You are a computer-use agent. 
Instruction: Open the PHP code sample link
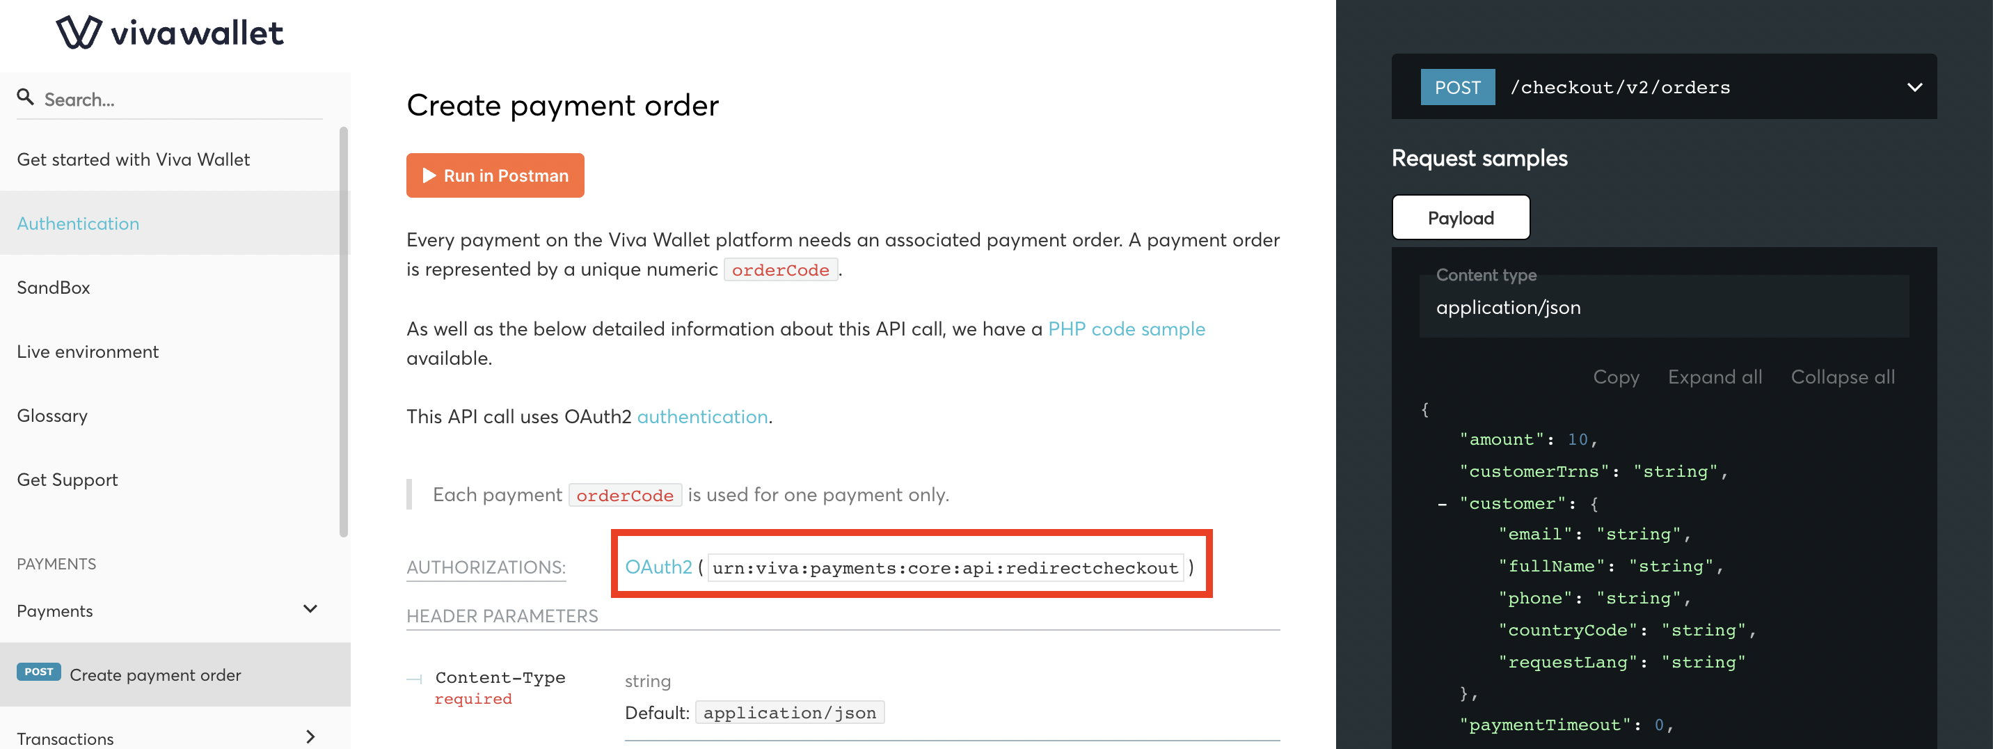pyautogui.click(x=1127, y=328)
